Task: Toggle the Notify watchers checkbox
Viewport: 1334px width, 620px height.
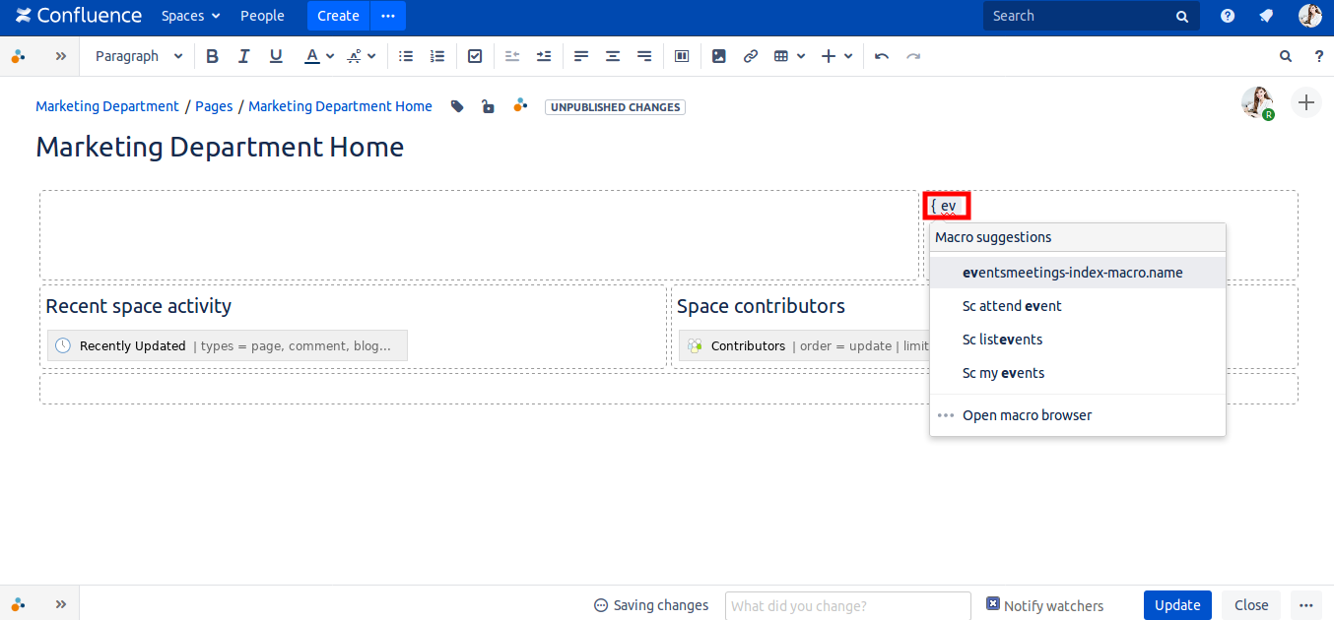Action: (x=993, y=604)
